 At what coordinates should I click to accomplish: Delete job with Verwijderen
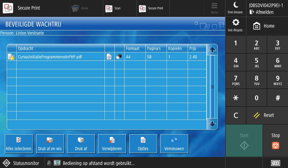[112, 144]
